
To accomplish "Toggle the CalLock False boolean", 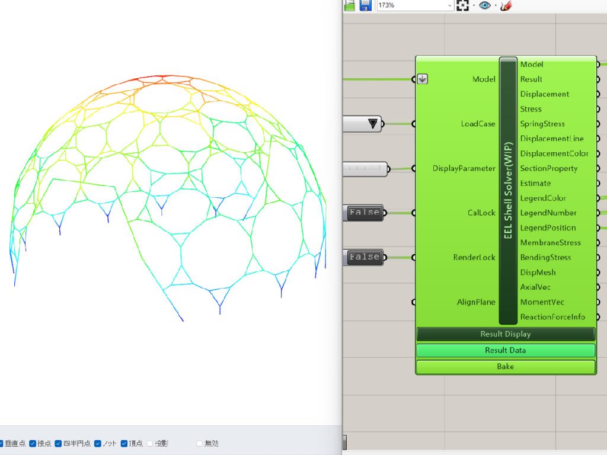I will (x=363, y=213).
